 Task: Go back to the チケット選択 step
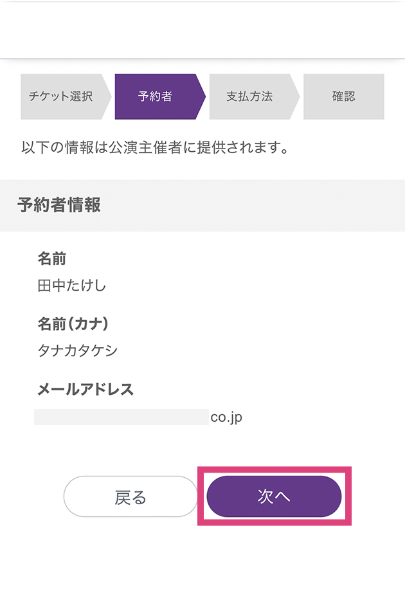coord(61,96)
